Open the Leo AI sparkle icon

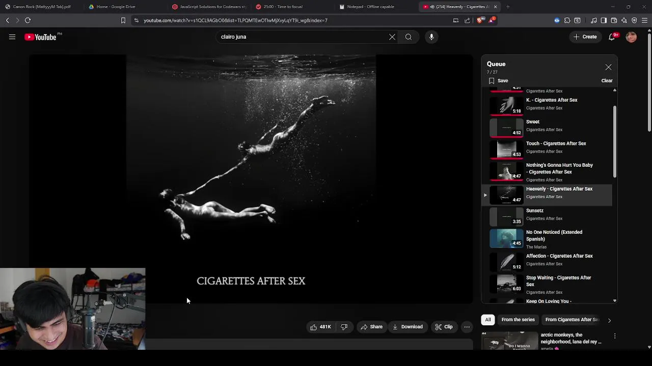624,20
